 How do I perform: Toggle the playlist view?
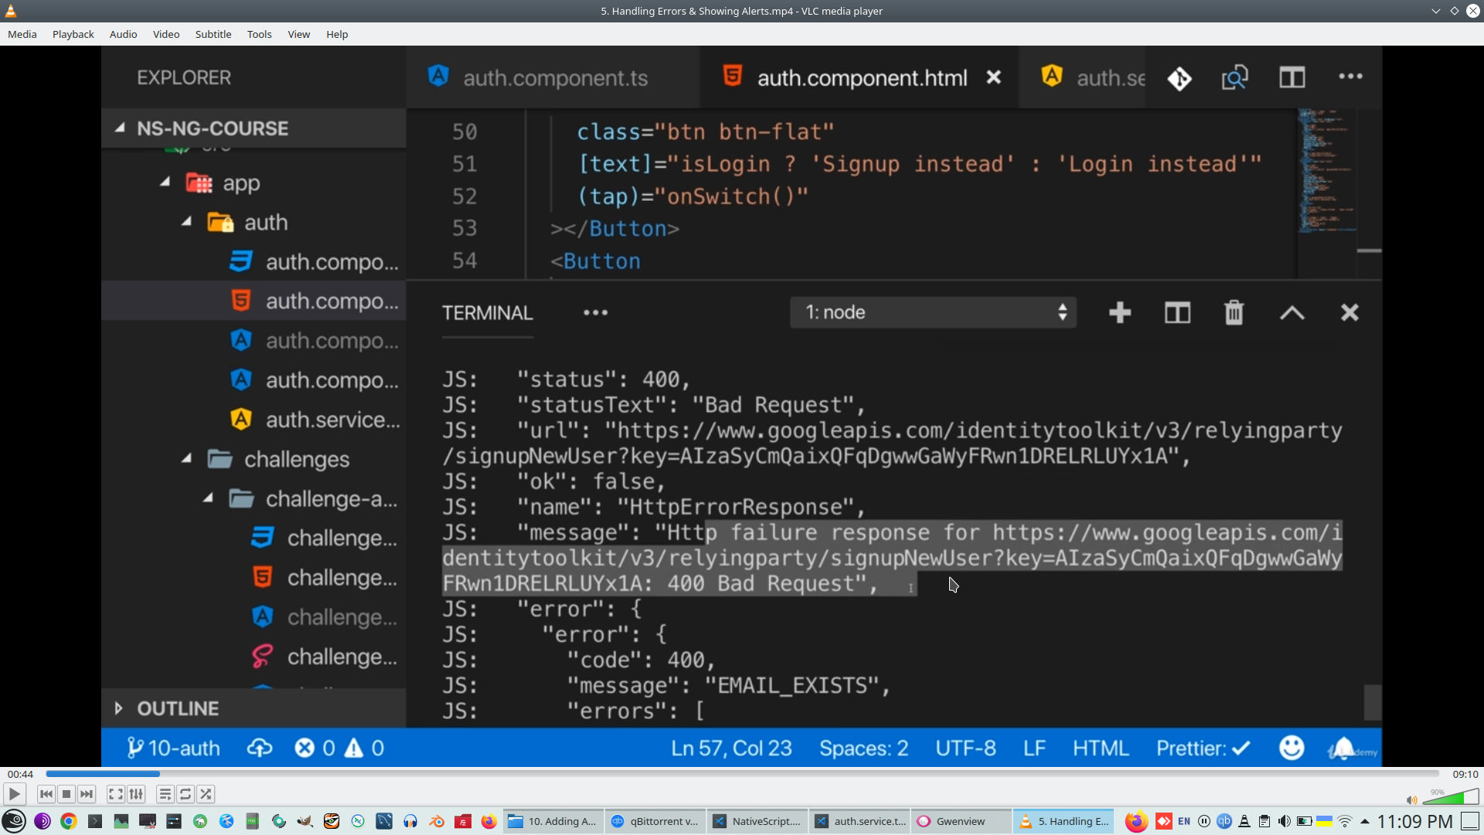(165, 794)
